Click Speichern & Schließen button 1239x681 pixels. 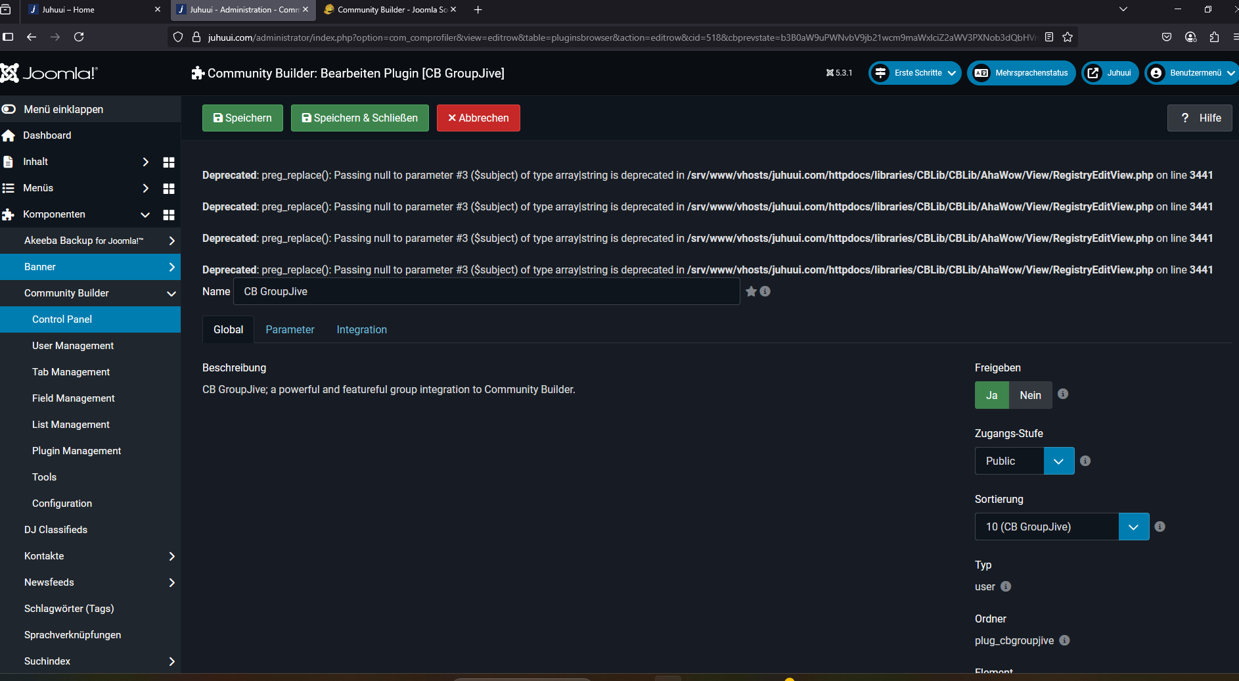tap(359, 118)
